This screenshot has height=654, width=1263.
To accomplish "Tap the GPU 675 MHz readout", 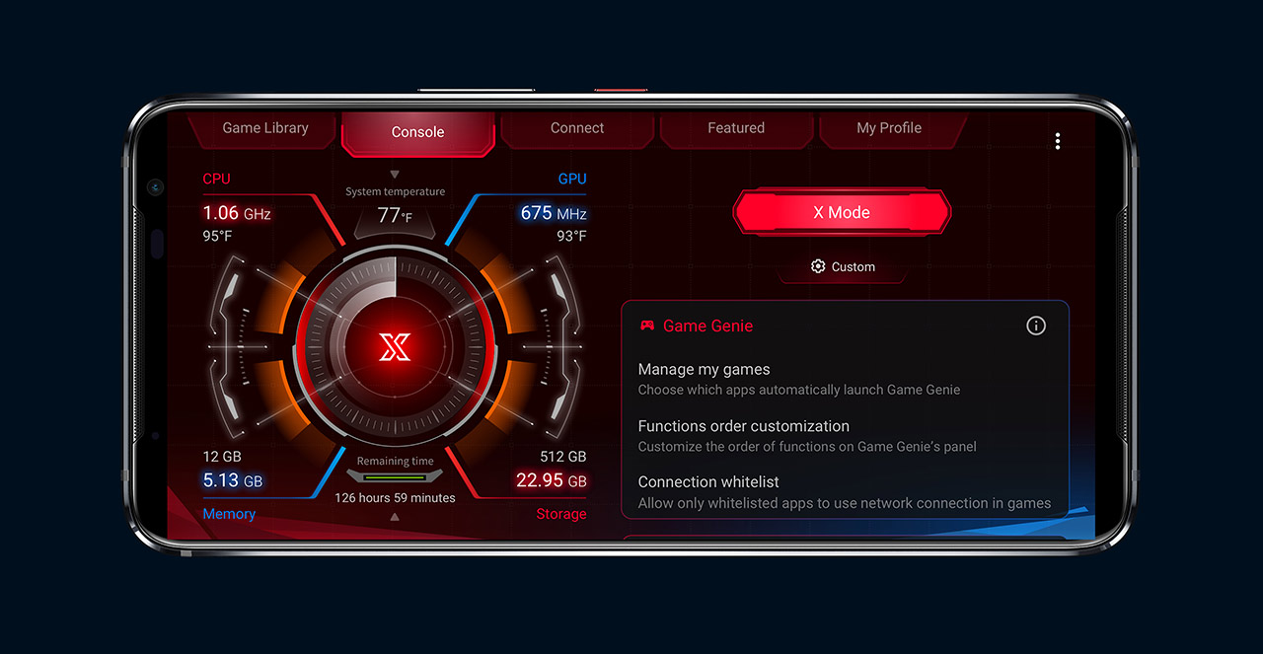I will [554, 213].
